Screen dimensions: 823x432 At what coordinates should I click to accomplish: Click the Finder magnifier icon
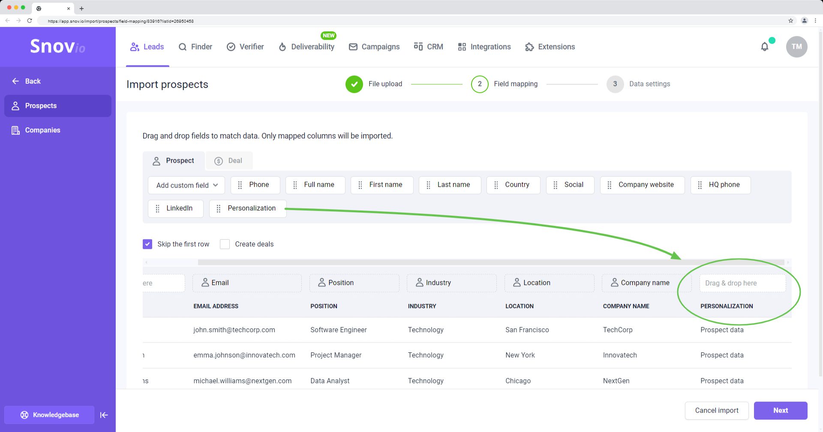tap(183, 47)
